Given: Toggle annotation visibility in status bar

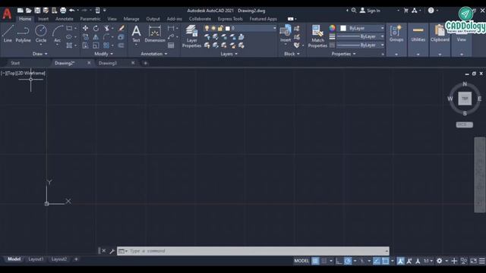Looking at the screenshot, I should pos(400,261).
